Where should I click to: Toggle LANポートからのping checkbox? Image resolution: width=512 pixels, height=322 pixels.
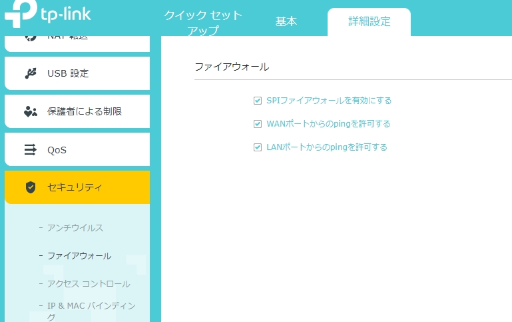257,147
